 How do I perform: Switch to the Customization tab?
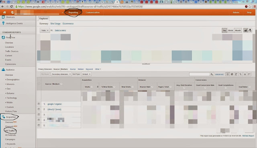point(93,12)
